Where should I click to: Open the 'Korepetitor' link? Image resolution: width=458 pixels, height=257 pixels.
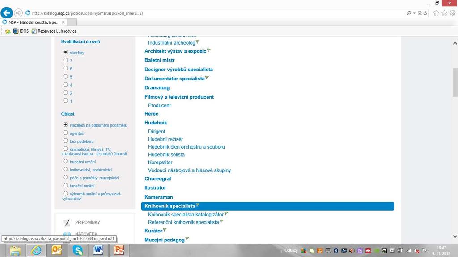(160, 162)
